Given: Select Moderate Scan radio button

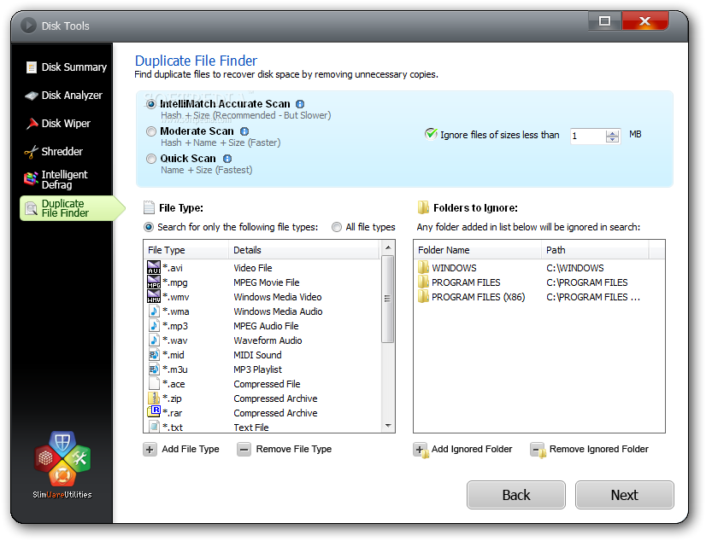Looking at the screenshot, I should point(151,131).
